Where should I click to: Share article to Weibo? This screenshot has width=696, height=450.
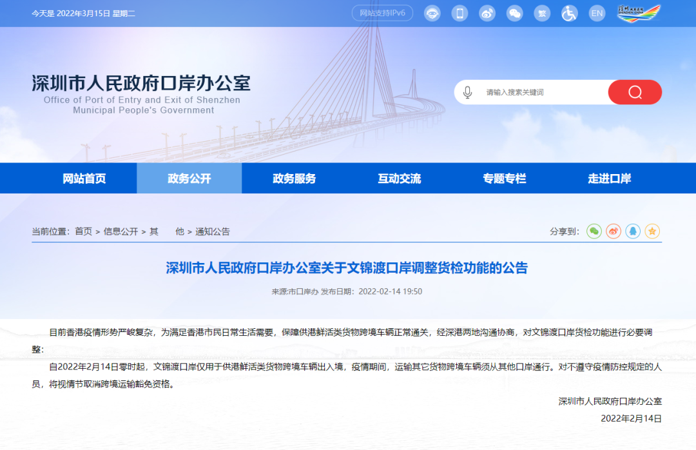point(613,231)
